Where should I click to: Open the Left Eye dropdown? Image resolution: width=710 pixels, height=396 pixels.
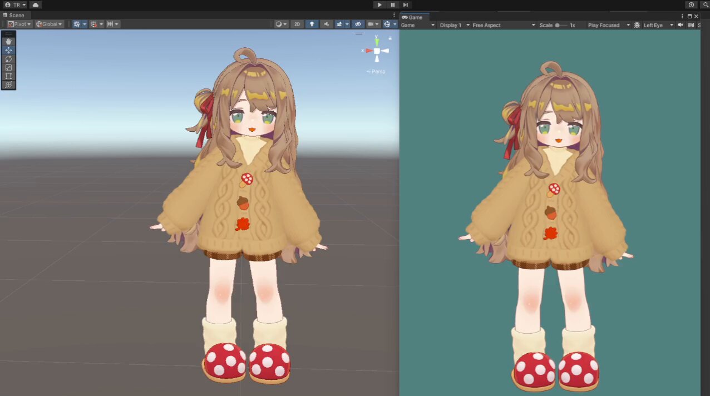(658, 25)
